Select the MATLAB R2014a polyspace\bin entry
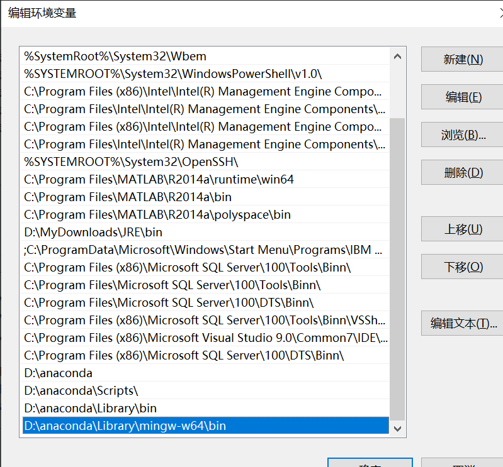The image size is (503, 467). (157, 215)
